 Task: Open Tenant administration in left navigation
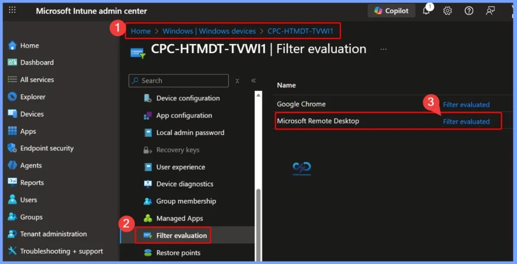pyautogui.click(x=54, y=234)
